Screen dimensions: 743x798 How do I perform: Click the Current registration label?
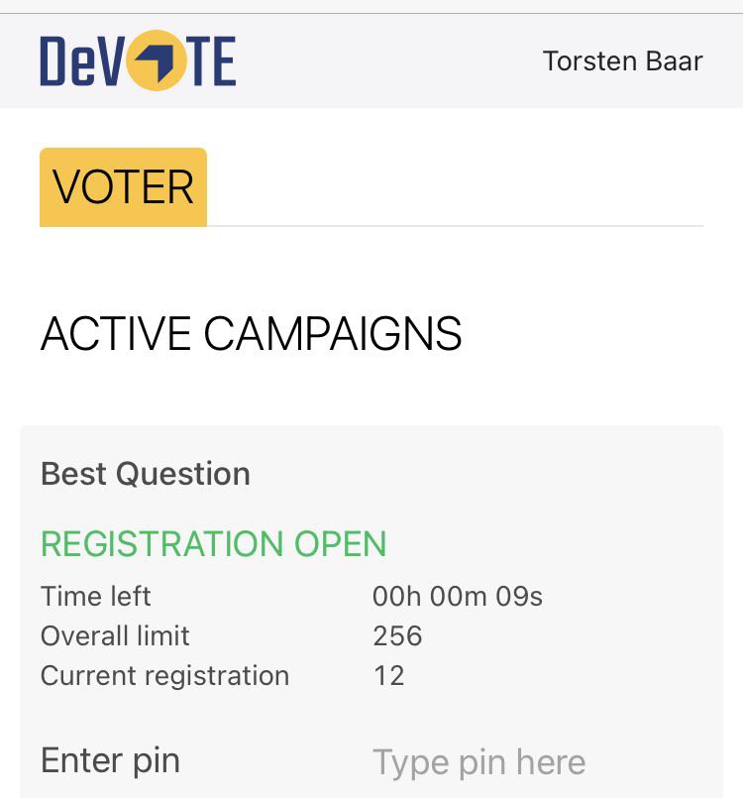(x=164, y=675)
